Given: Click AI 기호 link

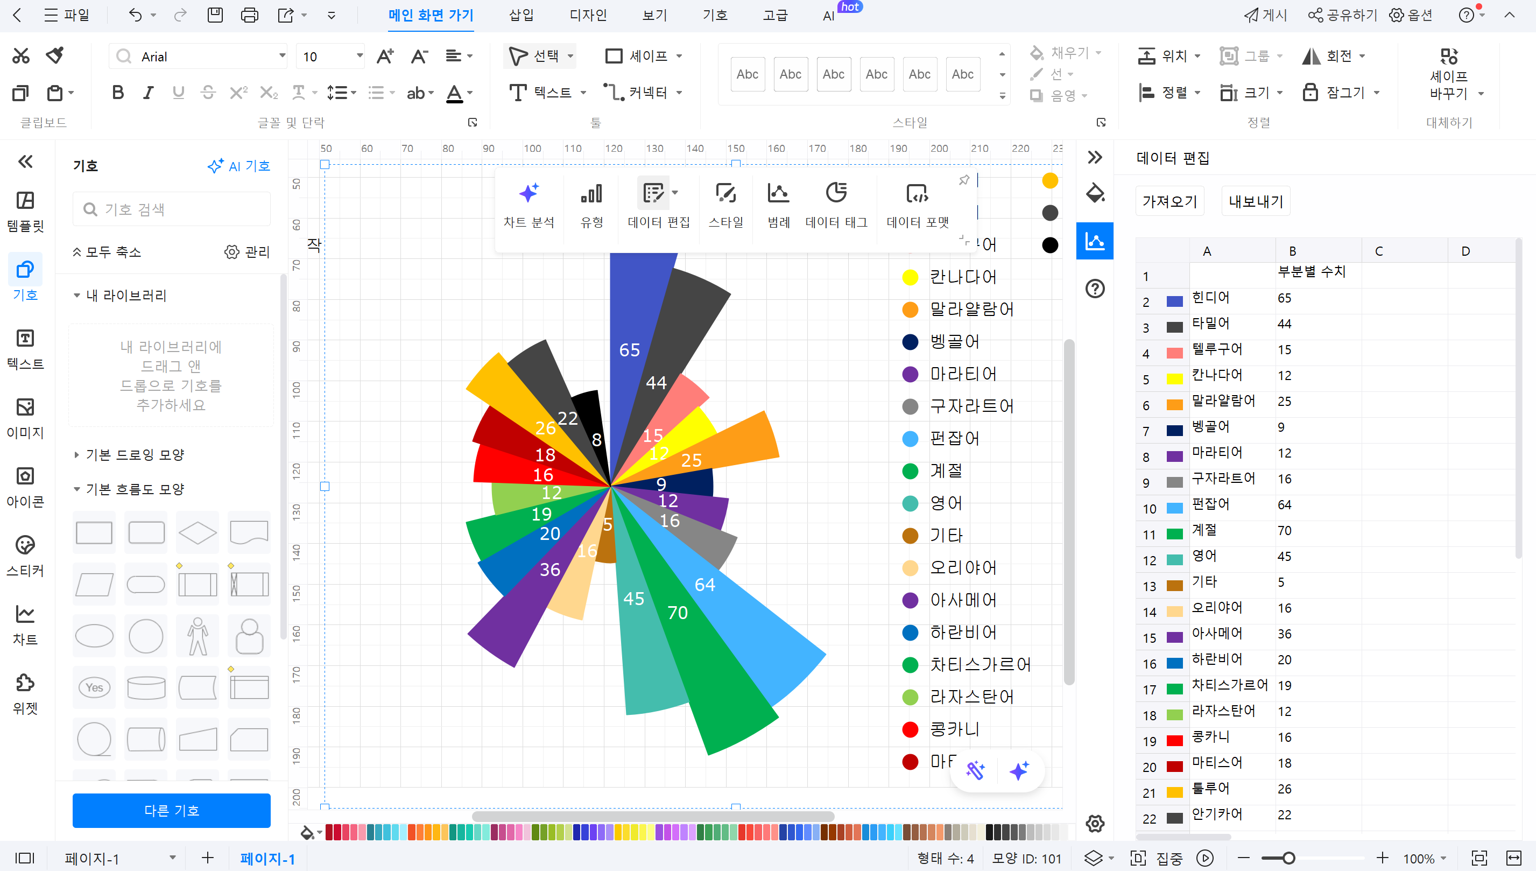Looking at the screenshot, I should tap(238, 166).
